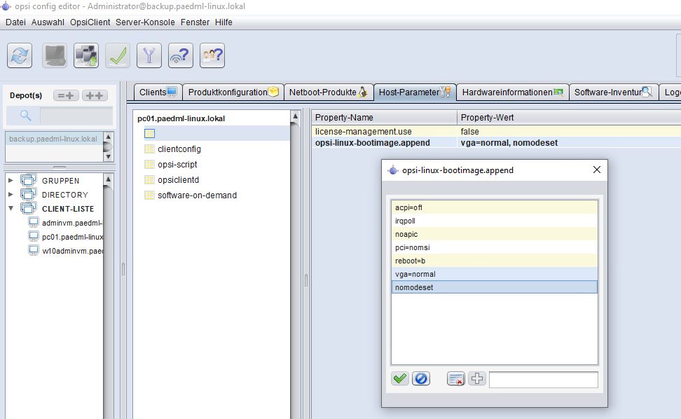Click the connectivity check icon with wifi question mark

181,55
